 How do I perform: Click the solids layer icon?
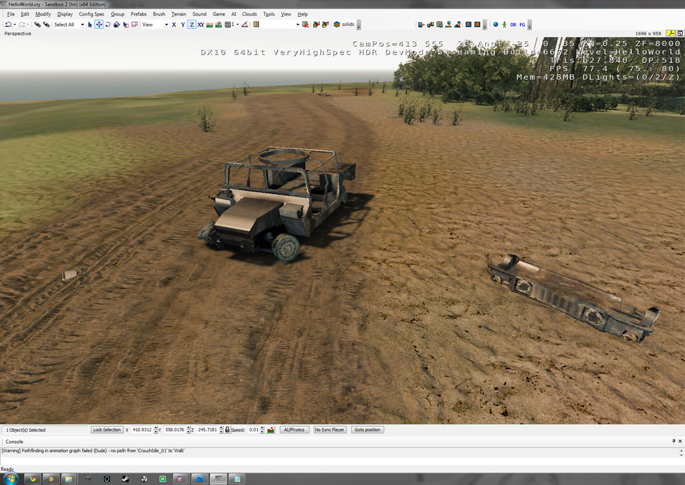(x=337, y=25)
